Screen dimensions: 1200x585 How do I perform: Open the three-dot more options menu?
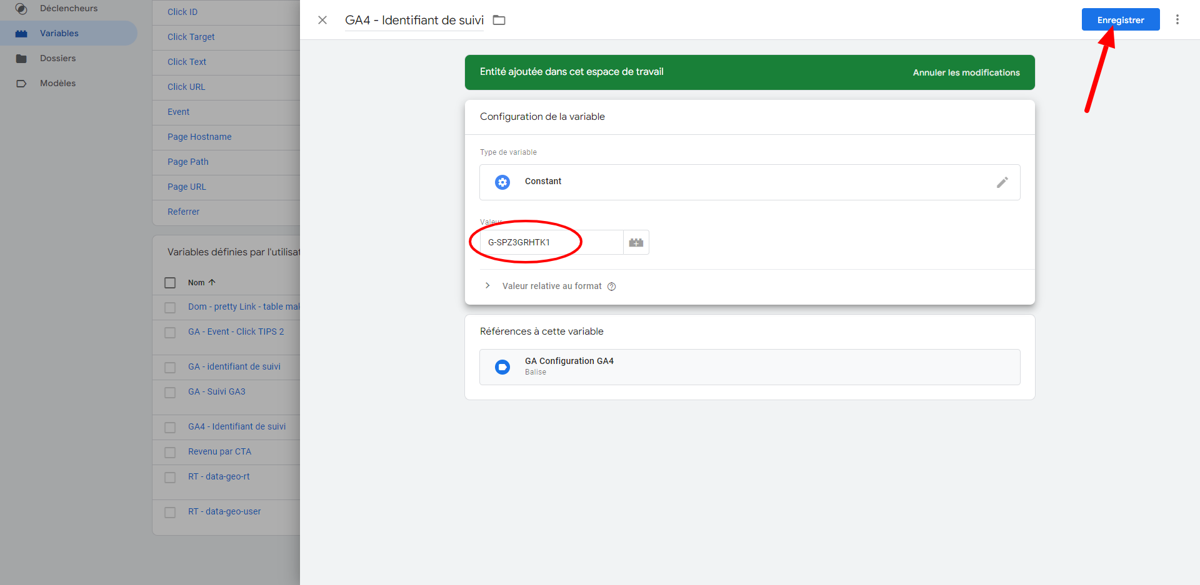pos(1177,19)
